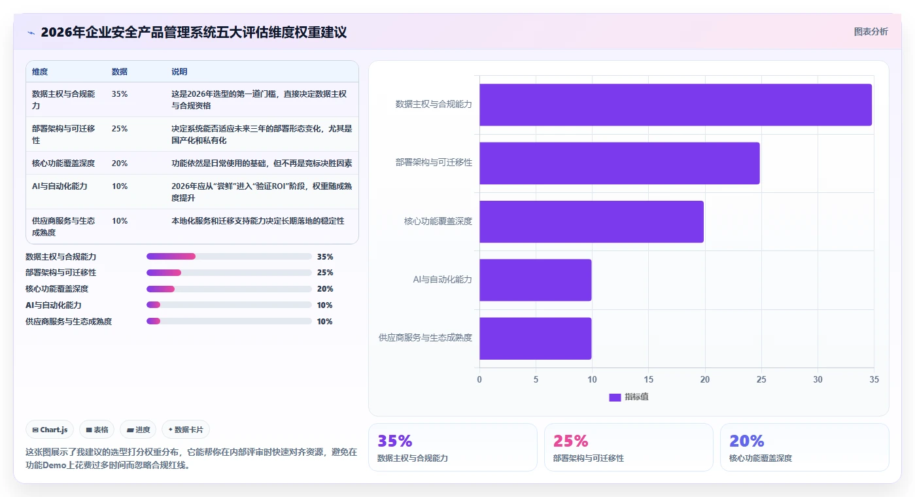The height and width of the screenshot is (497, 915).
Task: Select the 进度 tag chip
Action: pyautogui.click(x=138, y=430)
